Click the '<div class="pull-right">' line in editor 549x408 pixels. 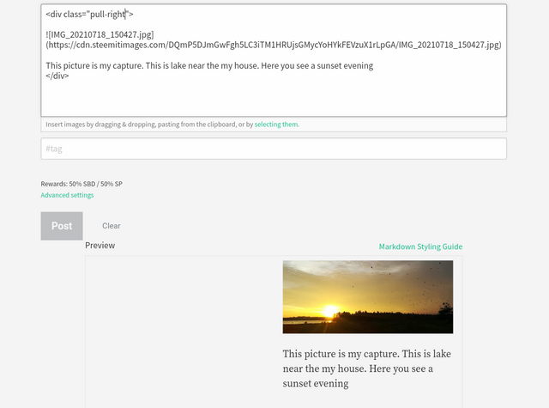pos(89,14)
